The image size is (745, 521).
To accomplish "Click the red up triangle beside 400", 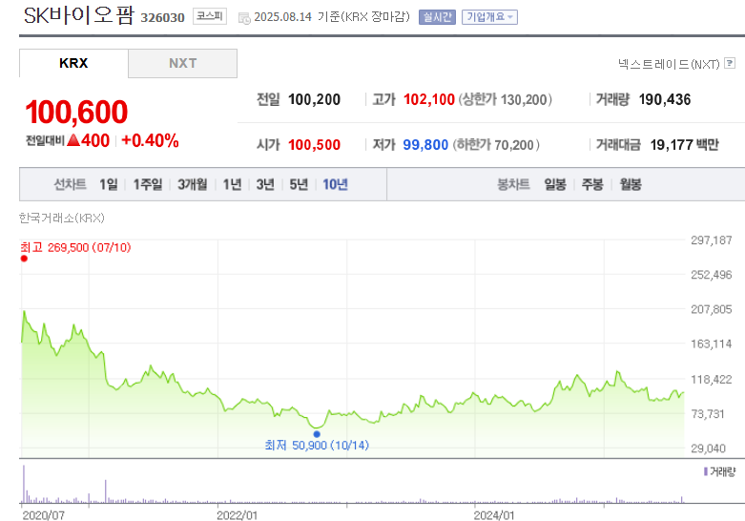I will tap(73, 140).
